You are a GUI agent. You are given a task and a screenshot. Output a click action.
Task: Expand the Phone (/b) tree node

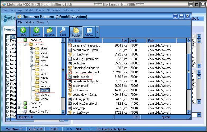click(19, 107)
